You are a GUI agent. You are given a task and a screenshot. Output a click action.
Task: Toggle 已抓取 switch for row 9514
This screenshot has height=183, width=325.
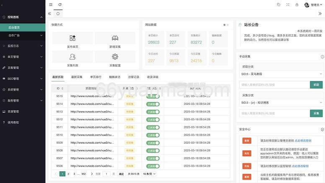153,104
